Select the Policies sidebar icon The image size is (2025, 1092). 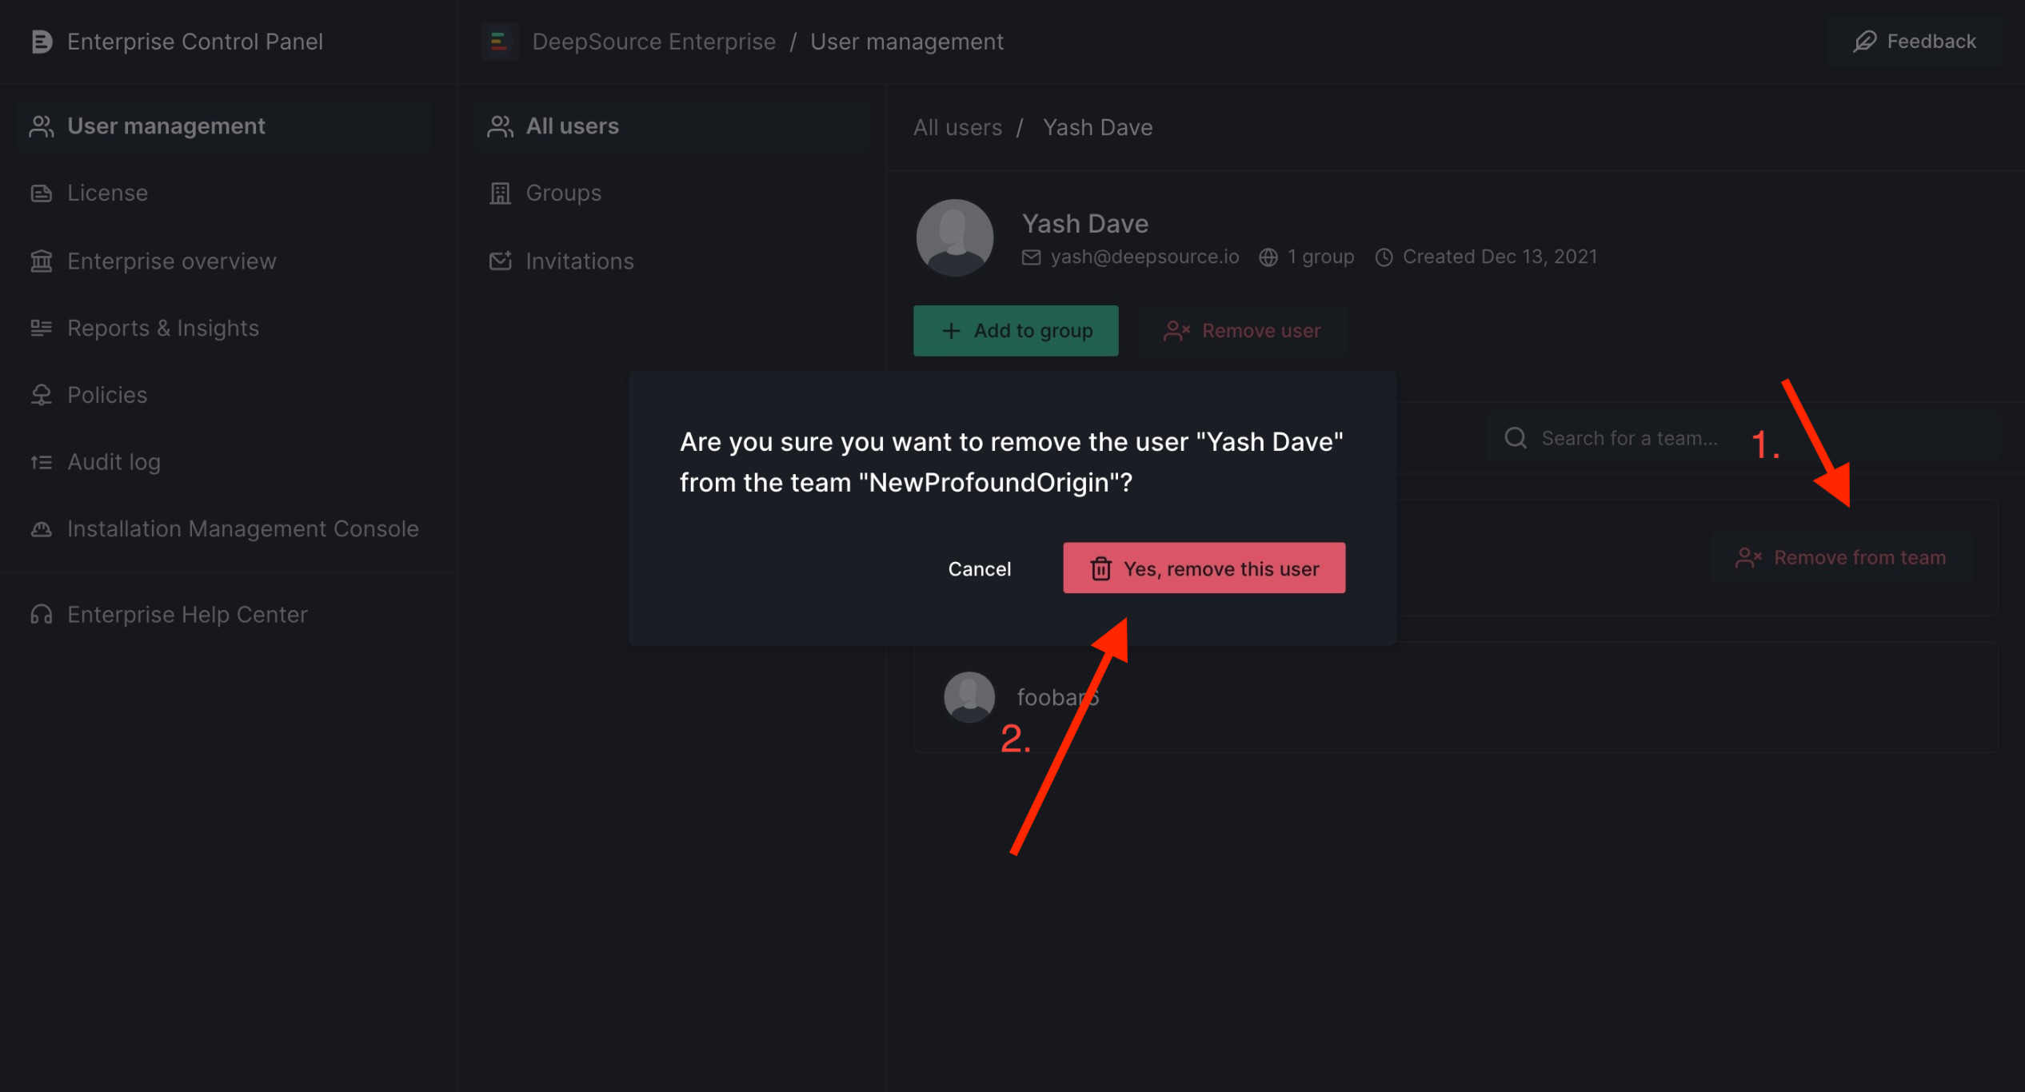point(42,394)
